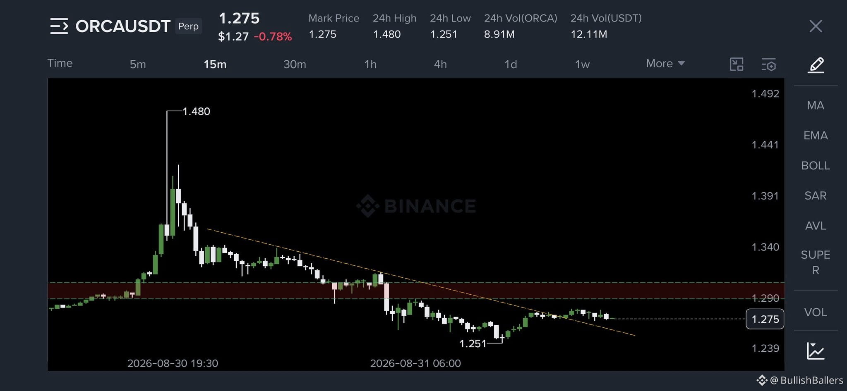This screenshot has width=847, height=391.
Task: Switch to the Time line view
Action: 60,63
